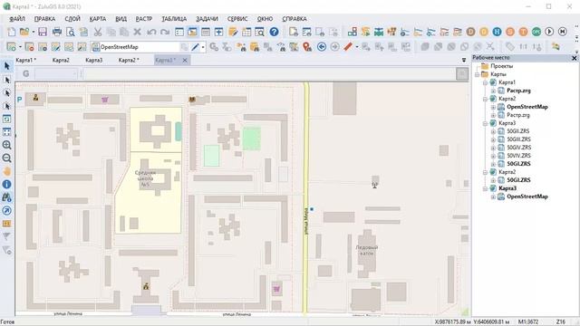The image size is (580, 326).
Task: Open dropdown arrow beside blue pencil icon
Action: click(203, 47)
